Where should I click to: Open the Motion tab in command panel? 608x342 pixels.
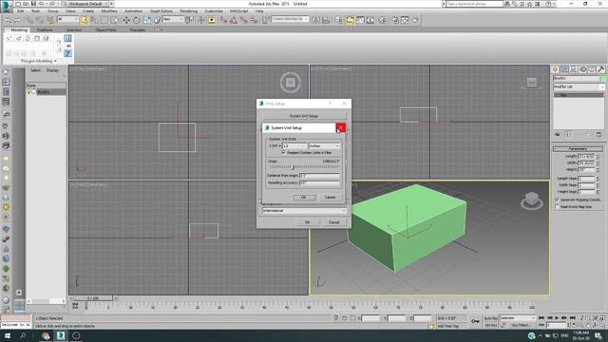tap(582, 69)
